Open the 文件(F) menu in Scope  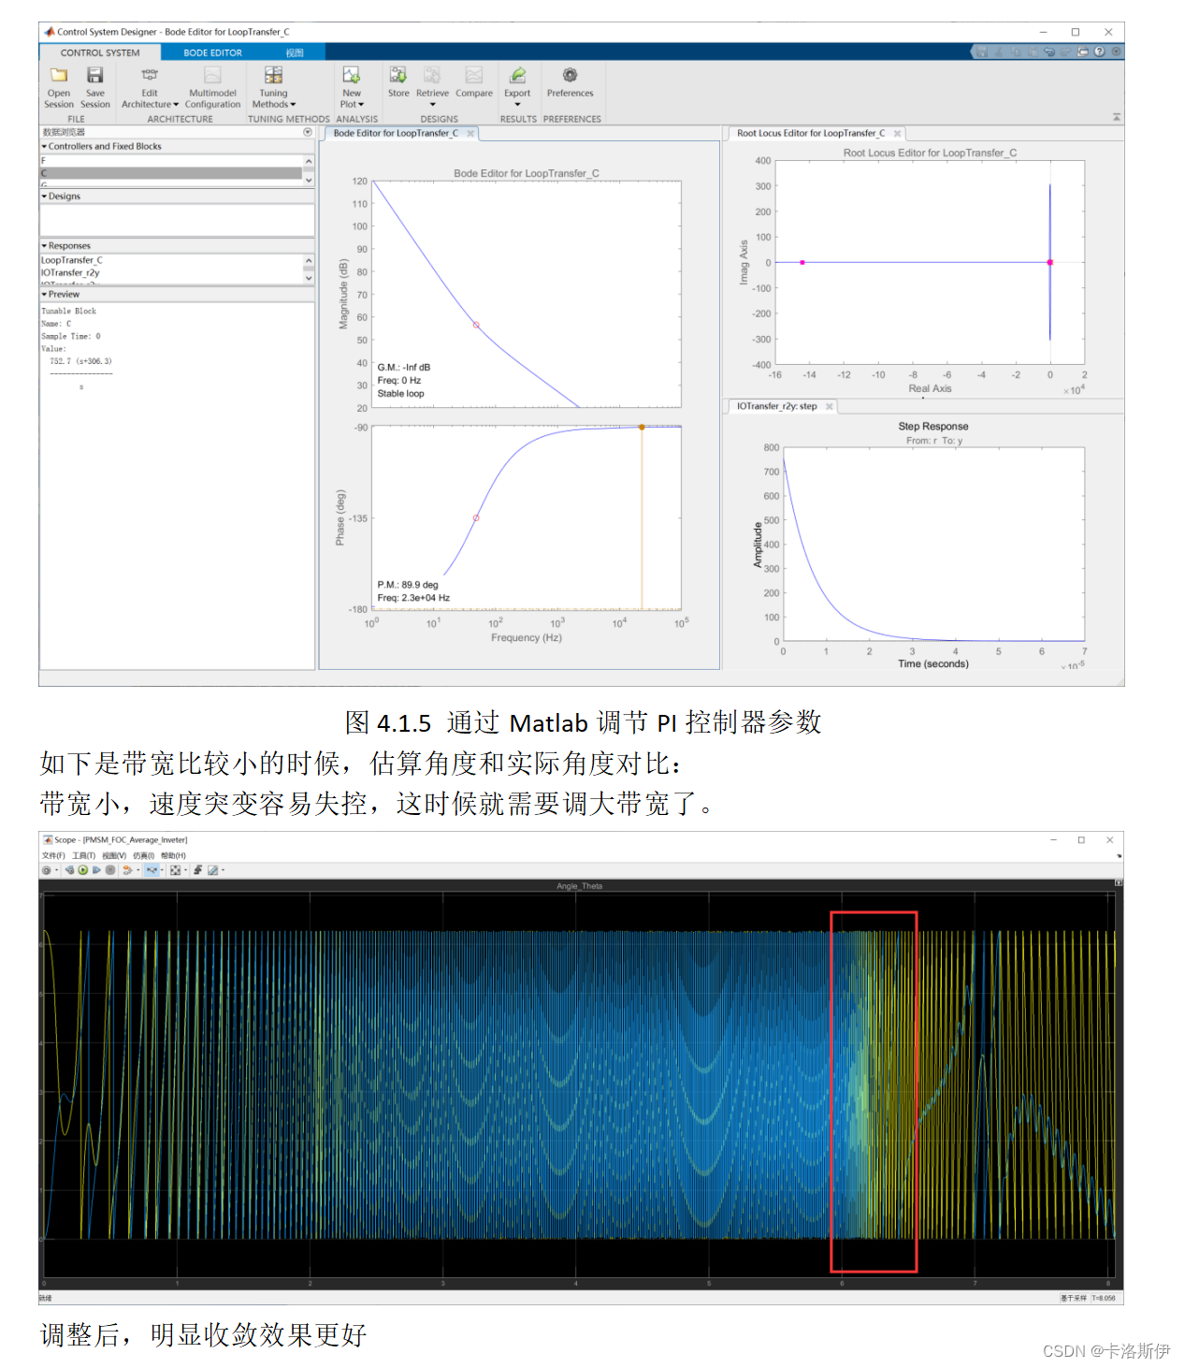point(53,855)
